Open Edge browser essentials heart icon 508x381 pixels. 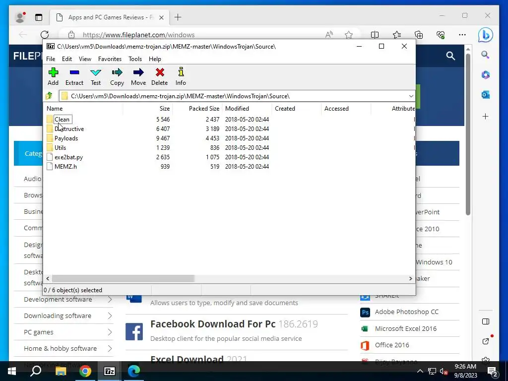coord(441,35)
